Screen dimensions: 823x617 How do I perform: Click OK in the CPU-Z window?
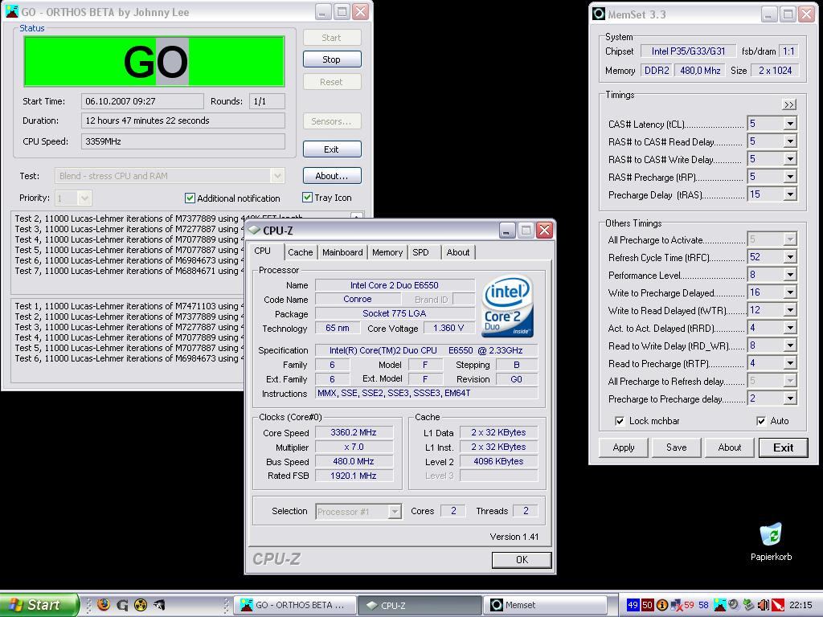[522, 559]
